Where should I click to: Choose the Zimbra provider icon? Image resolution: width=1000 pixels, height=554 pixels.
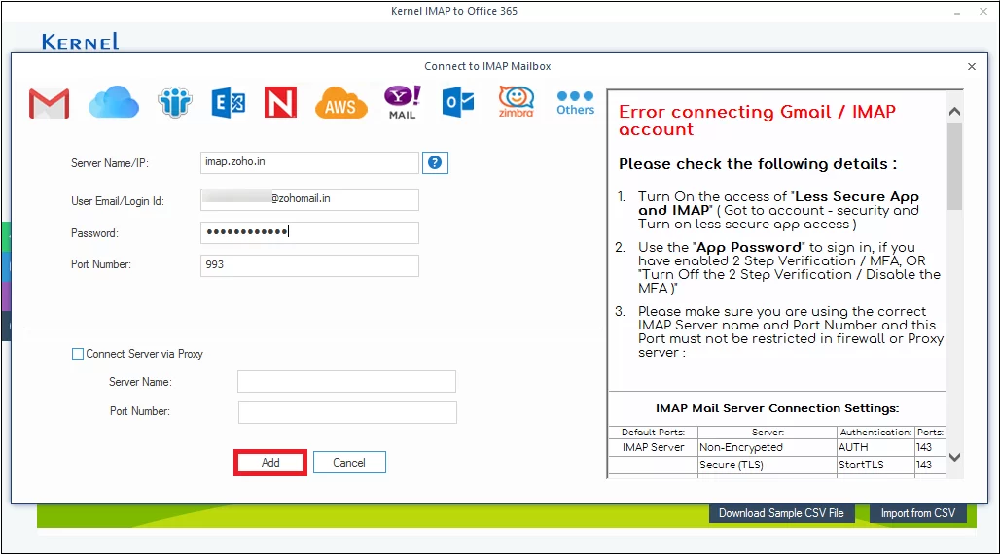click(x=516, y=102)
